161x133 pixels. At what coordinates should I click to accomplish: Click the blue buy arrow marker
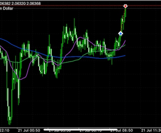[121, 33]
